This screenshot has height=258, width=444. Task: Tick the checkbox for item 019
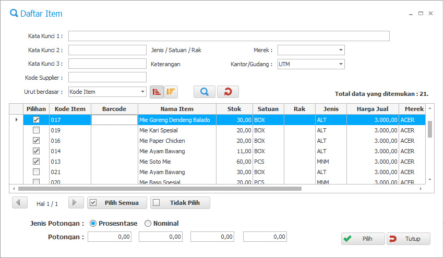pos(36,130)
